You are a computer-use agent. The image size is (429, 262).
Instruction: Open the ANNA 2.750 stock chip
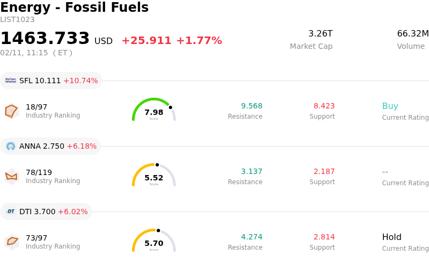pyautogui.click(x=51, y=146)
